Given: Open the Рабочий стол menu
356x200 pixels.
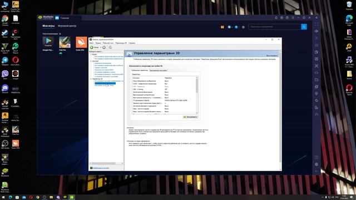Looking at the screenshot, I should click(108, 43).
